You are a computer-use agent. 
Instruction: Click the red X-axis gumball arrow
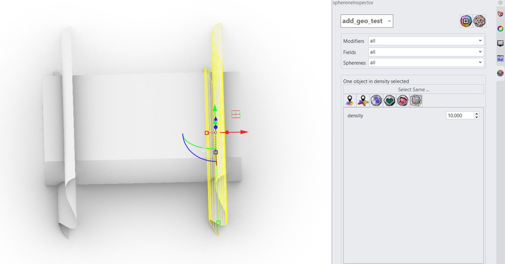(243, 132)
